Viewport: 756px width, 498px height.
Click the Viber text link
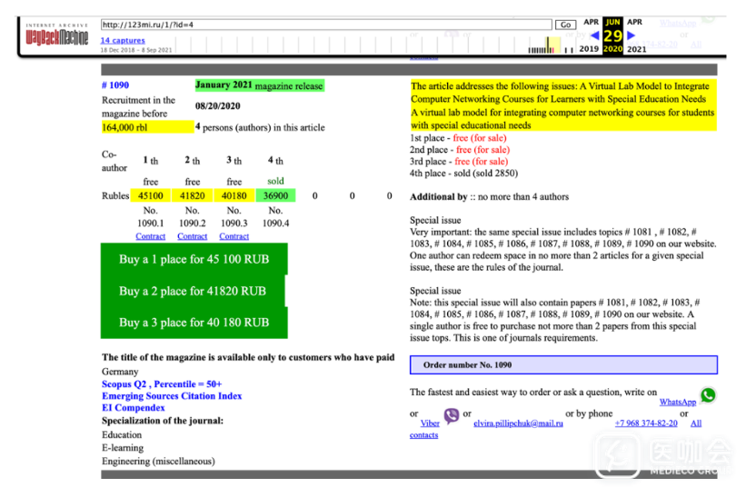(x=430, y=423)
